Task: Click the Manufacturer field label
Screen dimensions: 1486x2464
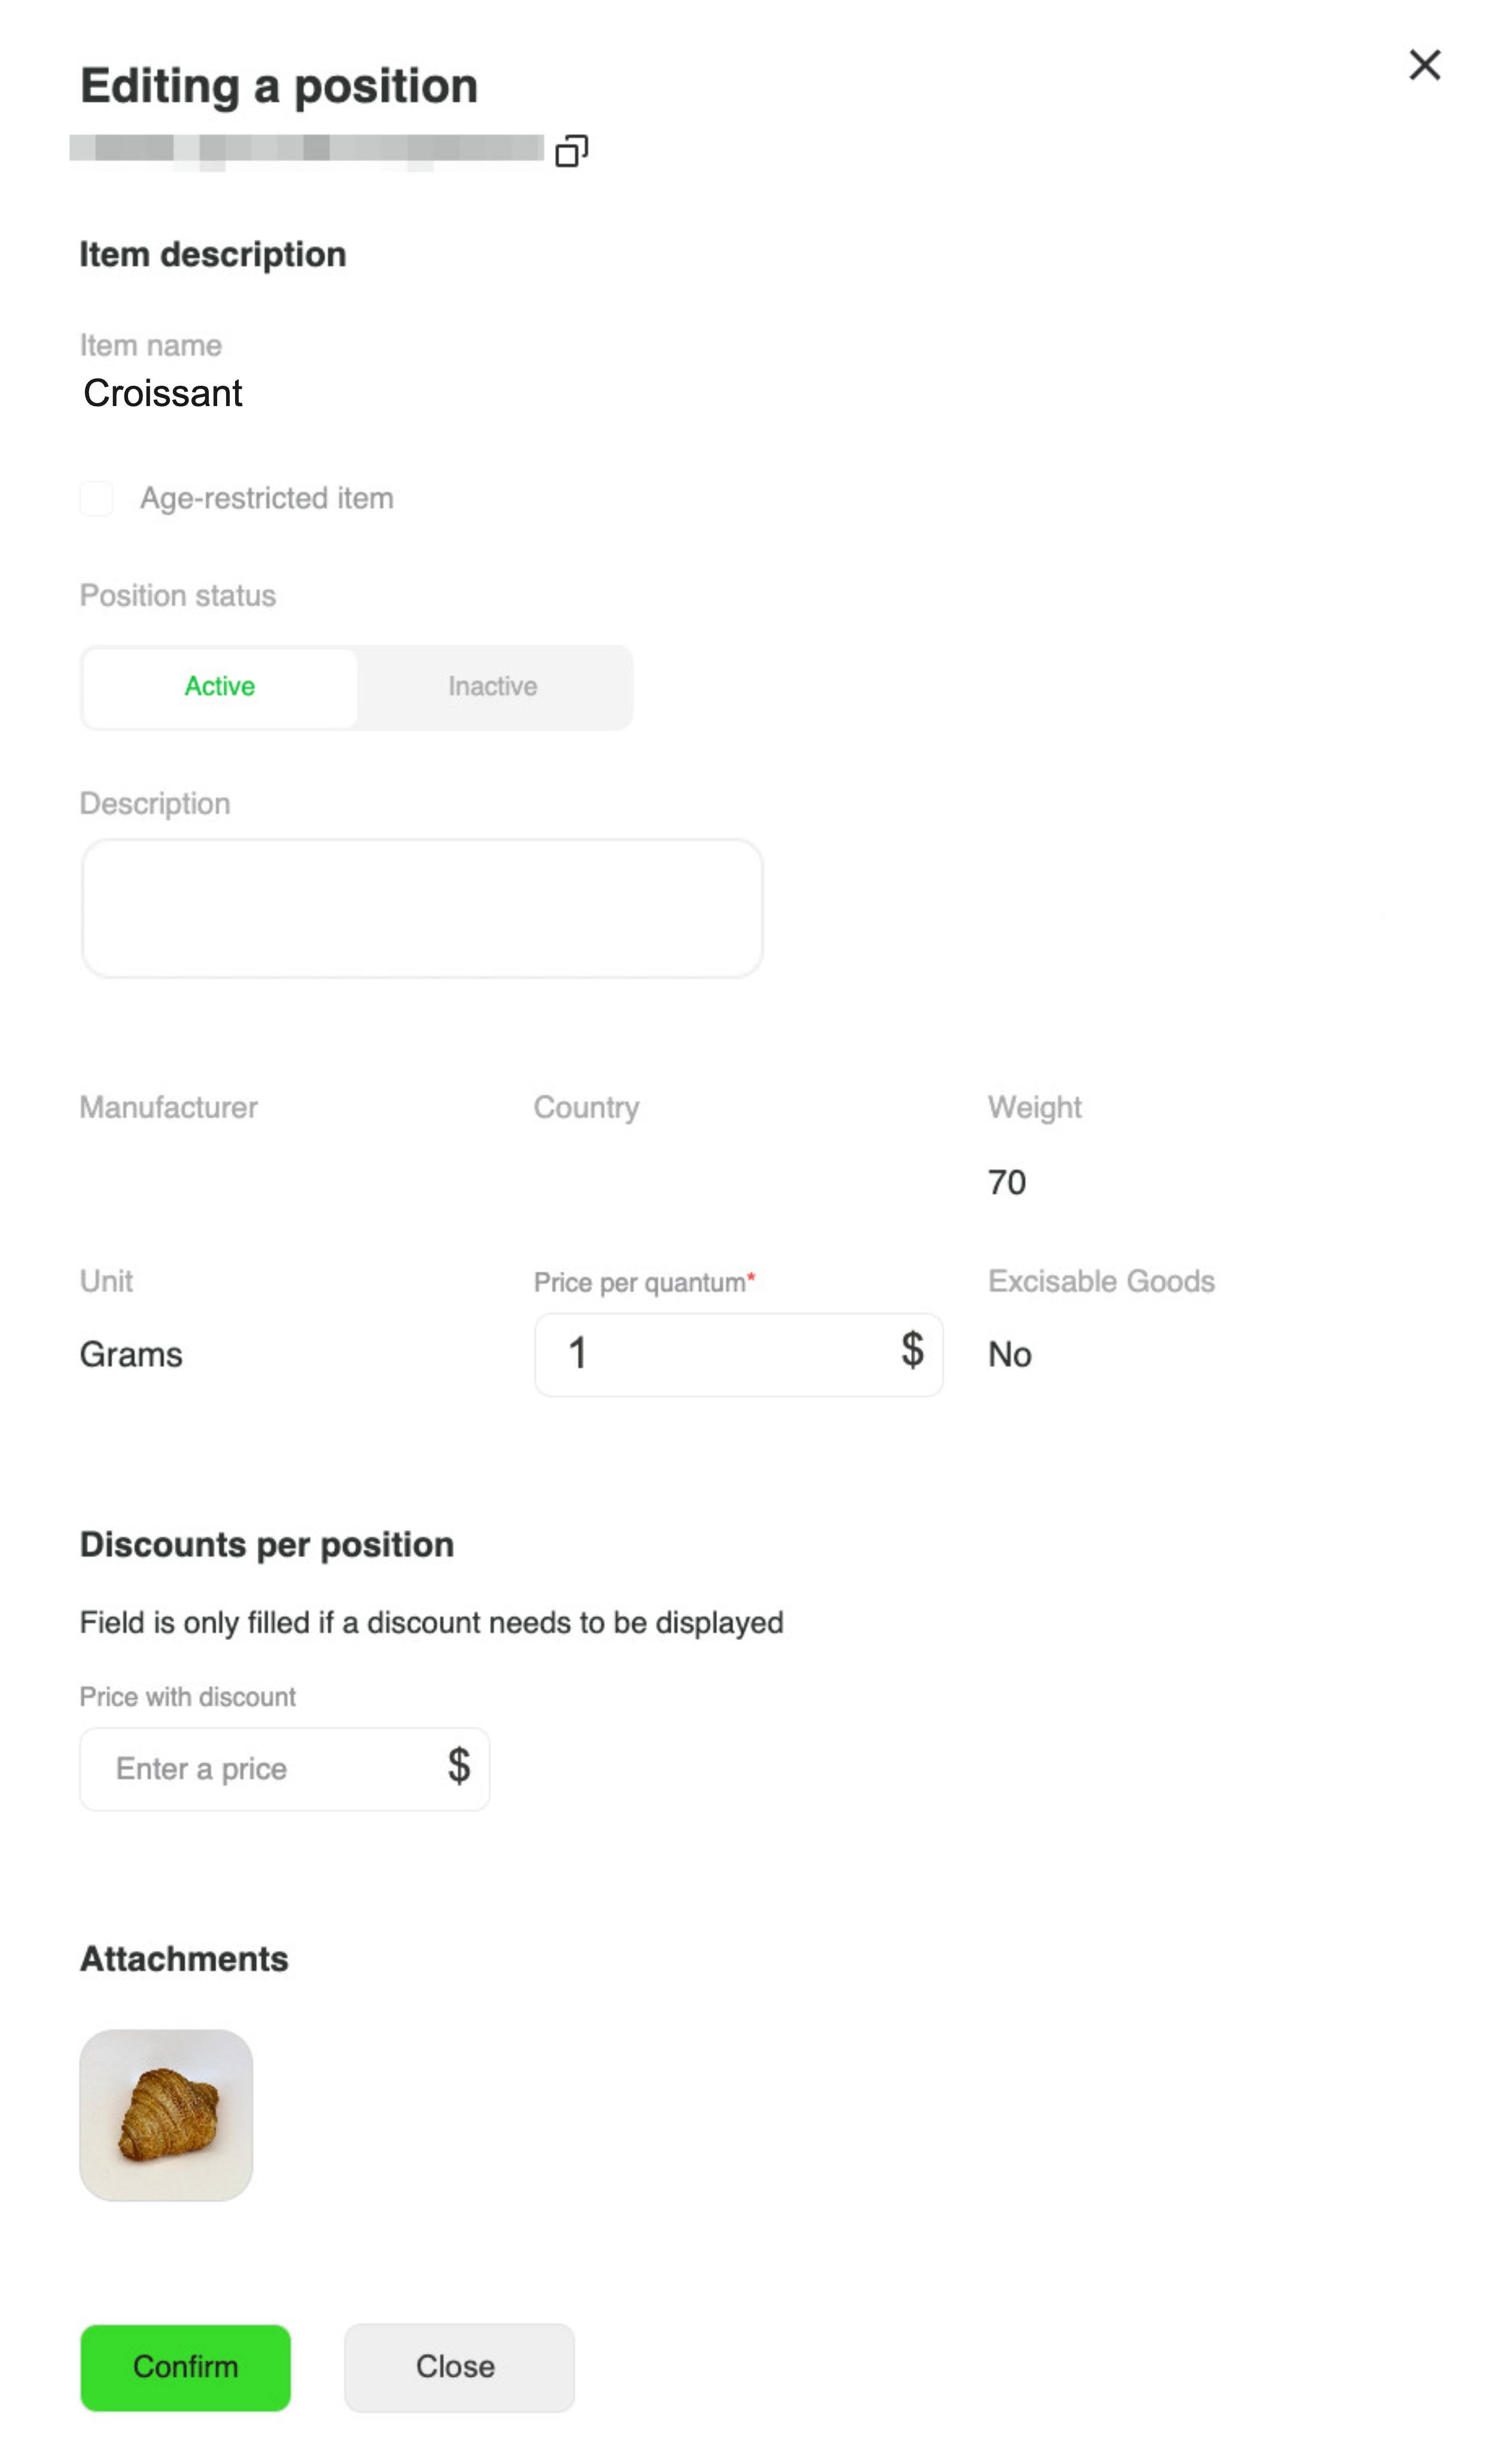Action: [169, 1107]
